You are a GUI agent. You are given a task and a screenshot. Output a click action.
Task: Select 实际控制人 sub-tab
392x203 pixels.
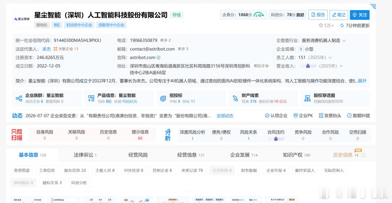[x=334, y=170]
